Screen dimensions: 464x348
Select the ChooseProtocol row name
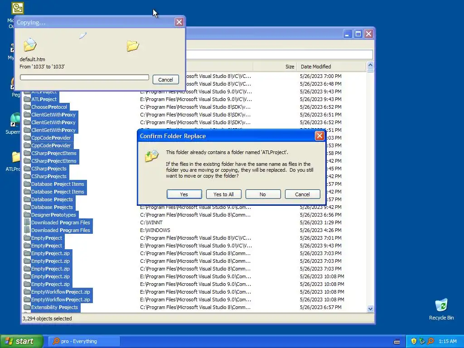coord(49,107)
